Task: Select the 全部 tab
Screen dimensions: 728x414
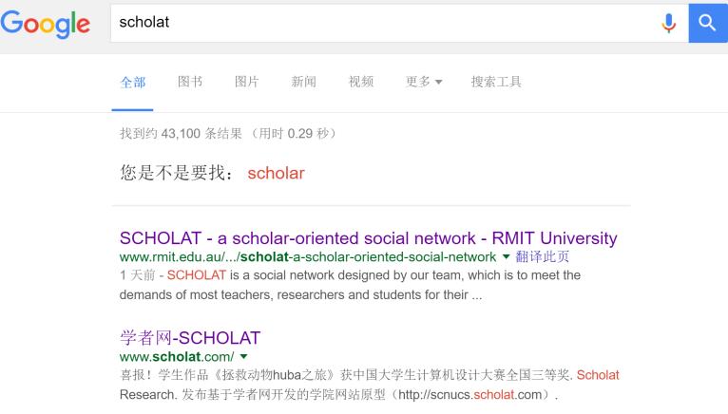Action: pyautogui.click(x=133, y=82)
